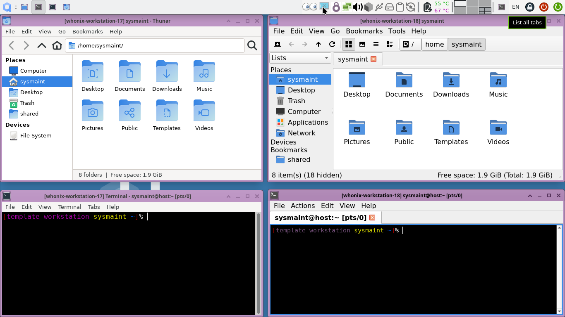Click the volume speaker icon in system tray
The image size is (565, 317).
coord(357,7)
